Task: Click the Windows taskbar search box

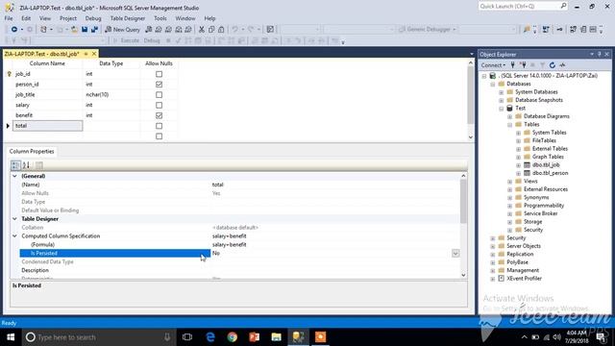Action: pos(98,337)
